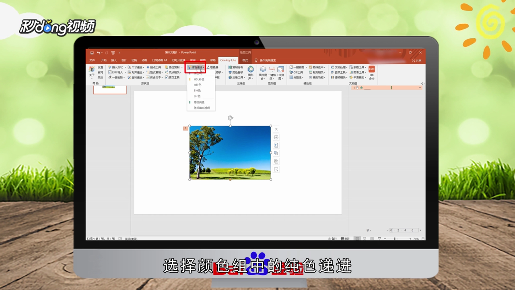515x290 pixels.
Task: Expand the 旋转递进 dropdown
Action: (x=136, y=77)
